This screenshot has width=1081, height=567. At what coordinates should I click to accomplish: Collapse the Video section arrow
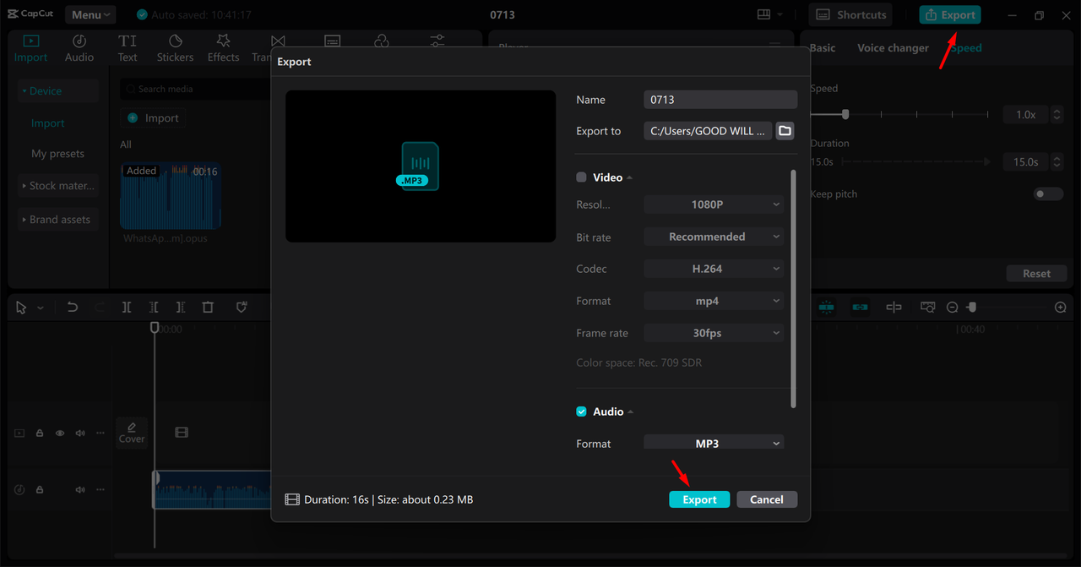point(630,177)
